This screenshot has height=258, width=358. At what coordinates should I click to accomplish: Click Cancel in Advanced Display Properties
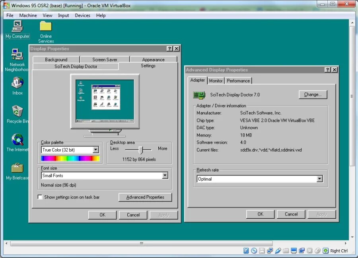(291, 214)
